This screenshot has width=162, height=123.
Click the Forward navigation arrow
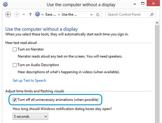click(x=17, y=15)
